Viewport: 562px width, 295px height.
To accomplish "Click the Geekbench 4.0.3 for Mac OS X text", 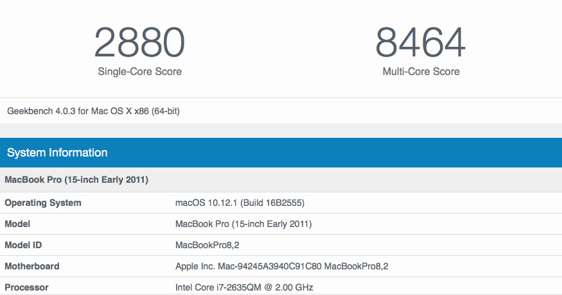I will [x=93, y=111].
